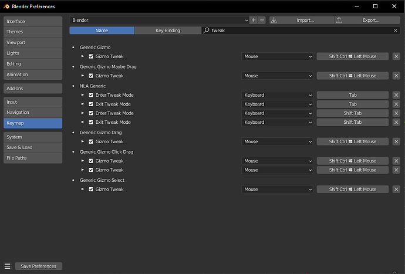Screen dimensions: 405x274
Task: Open Mouse type dropdown for Generic Gizmo
Action: [277, 56]
